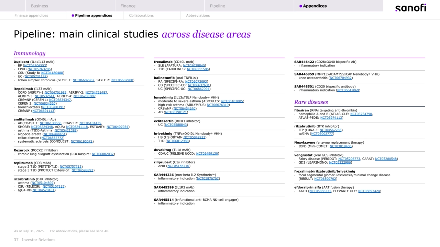Open alopecia areata link NCT06444451
Viewport: 440px width, 247px height.
point(54,134)
